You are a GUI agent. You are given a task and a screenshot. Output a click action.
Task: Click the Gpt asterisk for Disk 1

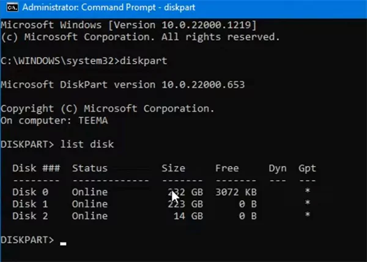(308, 203)
